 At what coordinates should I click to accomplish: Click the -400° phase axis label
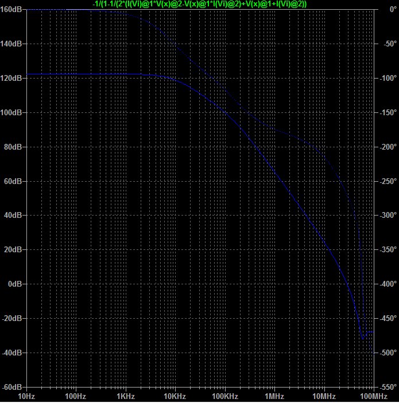click(x=389, y=284)
